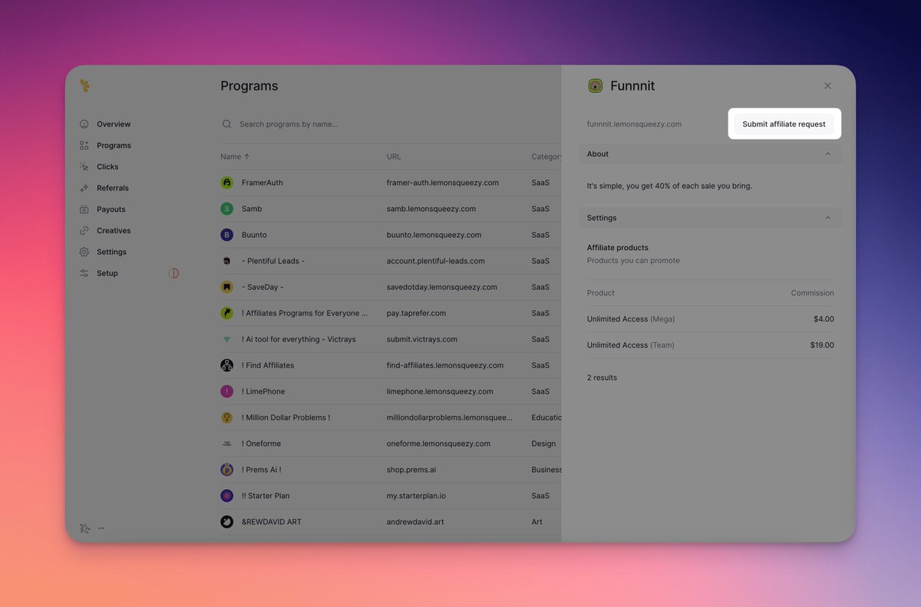Open the Clicks sidebar page

pos(107,167)
